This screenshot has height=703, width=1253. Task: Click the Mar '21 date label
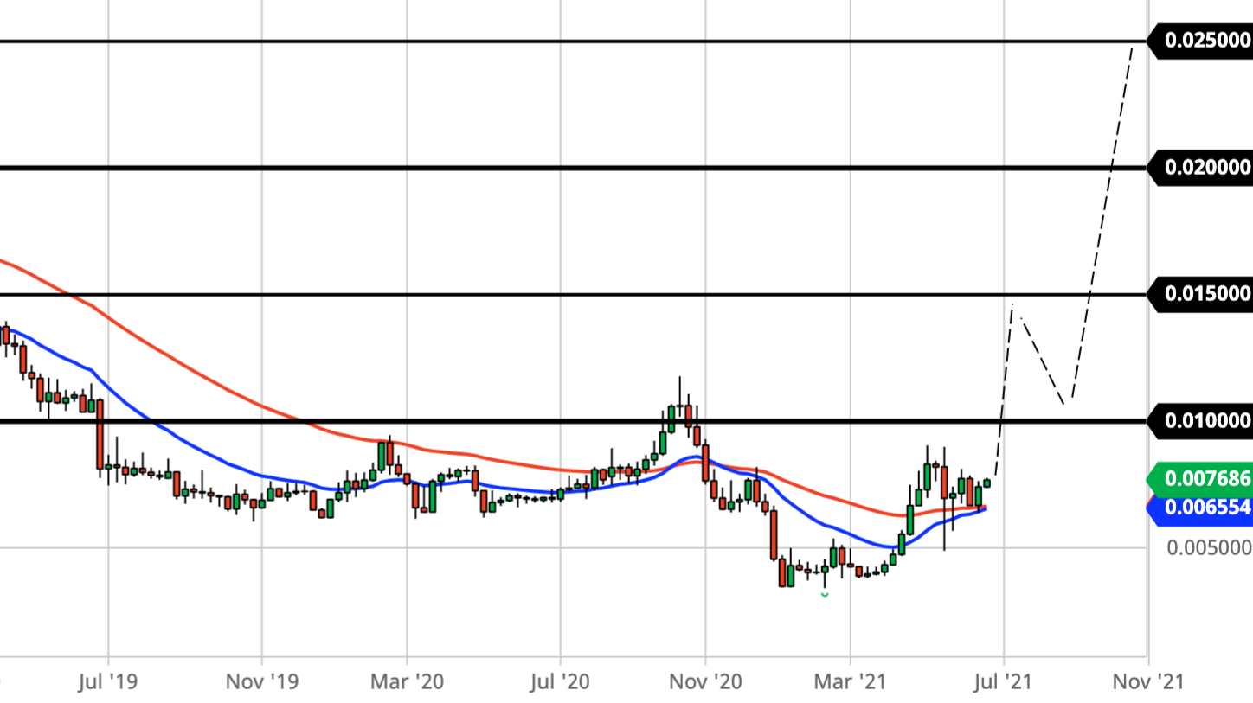coord(851,682)
